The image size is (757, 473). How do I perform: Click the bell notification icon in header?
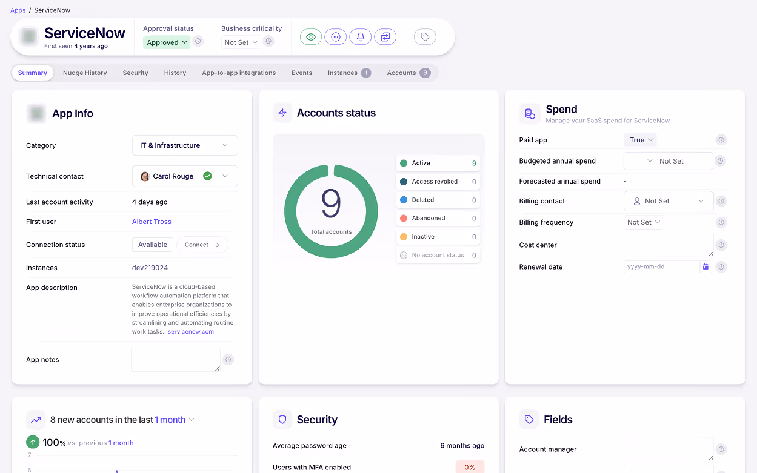tap(360, 37)
